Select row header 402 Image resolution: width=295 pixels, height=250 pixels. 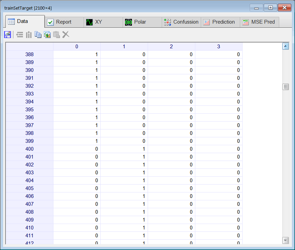[29, 165]
